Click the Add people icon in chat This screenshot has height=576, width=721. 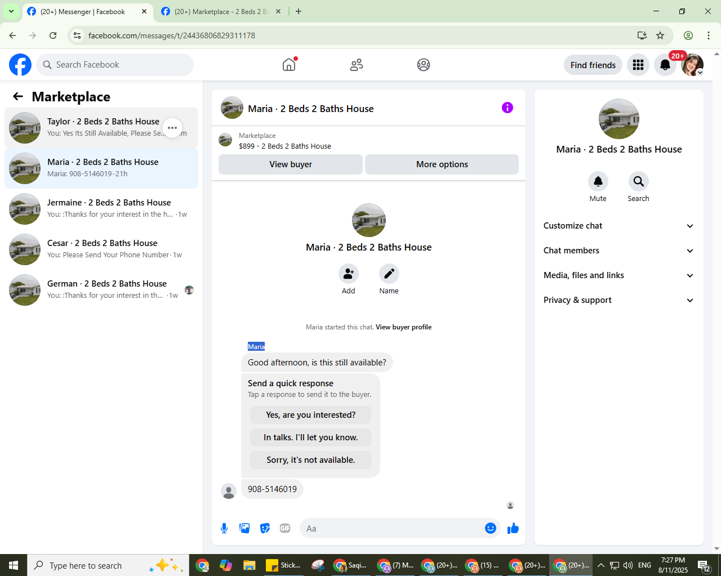[349, 274]
